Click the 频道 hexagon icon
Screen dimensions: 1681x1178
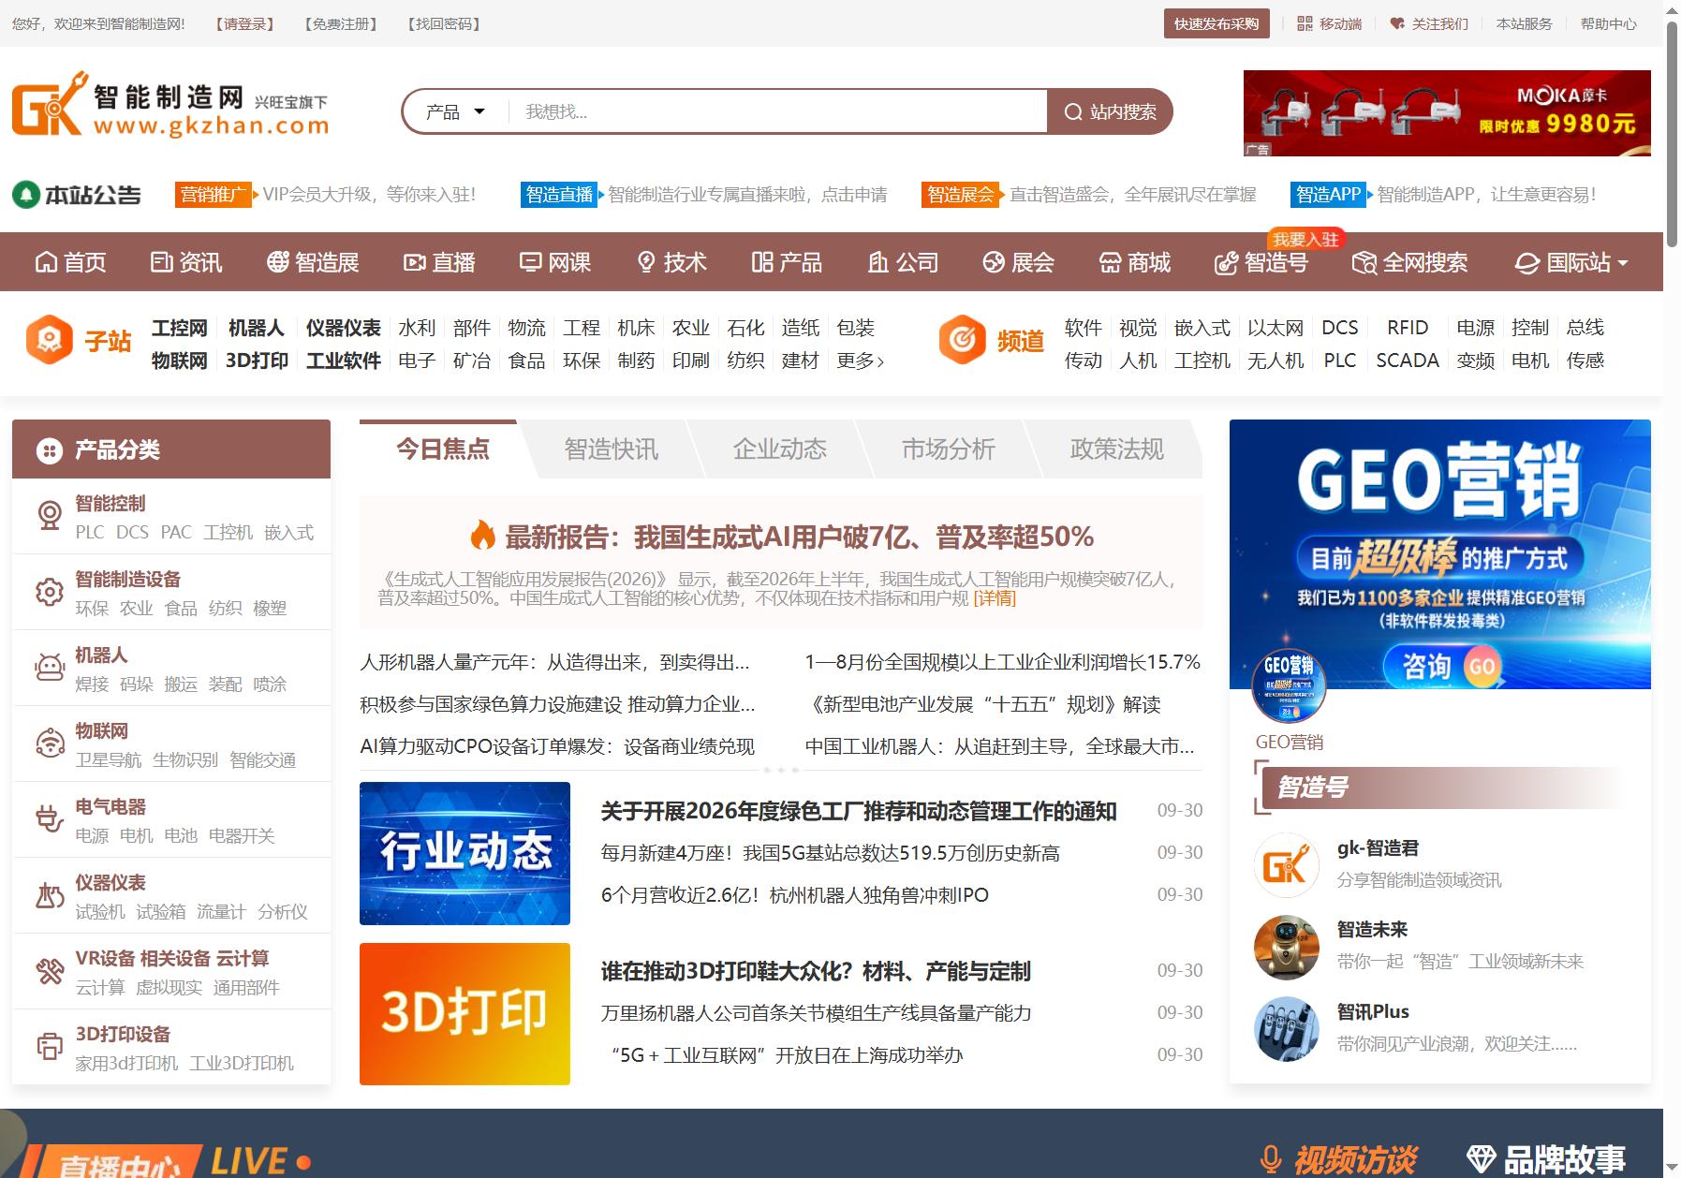pyautogui.click(x=963, y=339)
